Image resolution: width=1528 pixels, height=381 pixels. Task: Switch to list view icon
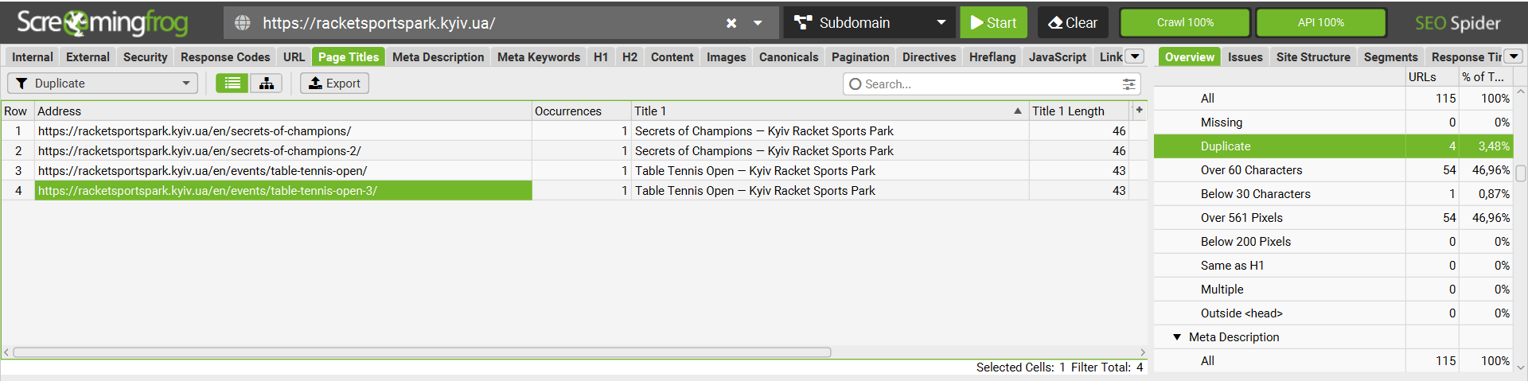click(x=232, y=84)
